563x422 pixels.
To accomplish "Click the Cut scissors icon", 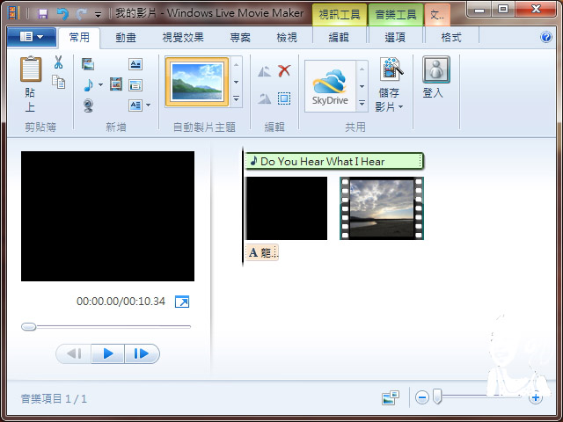I will [x=58, y=62].
